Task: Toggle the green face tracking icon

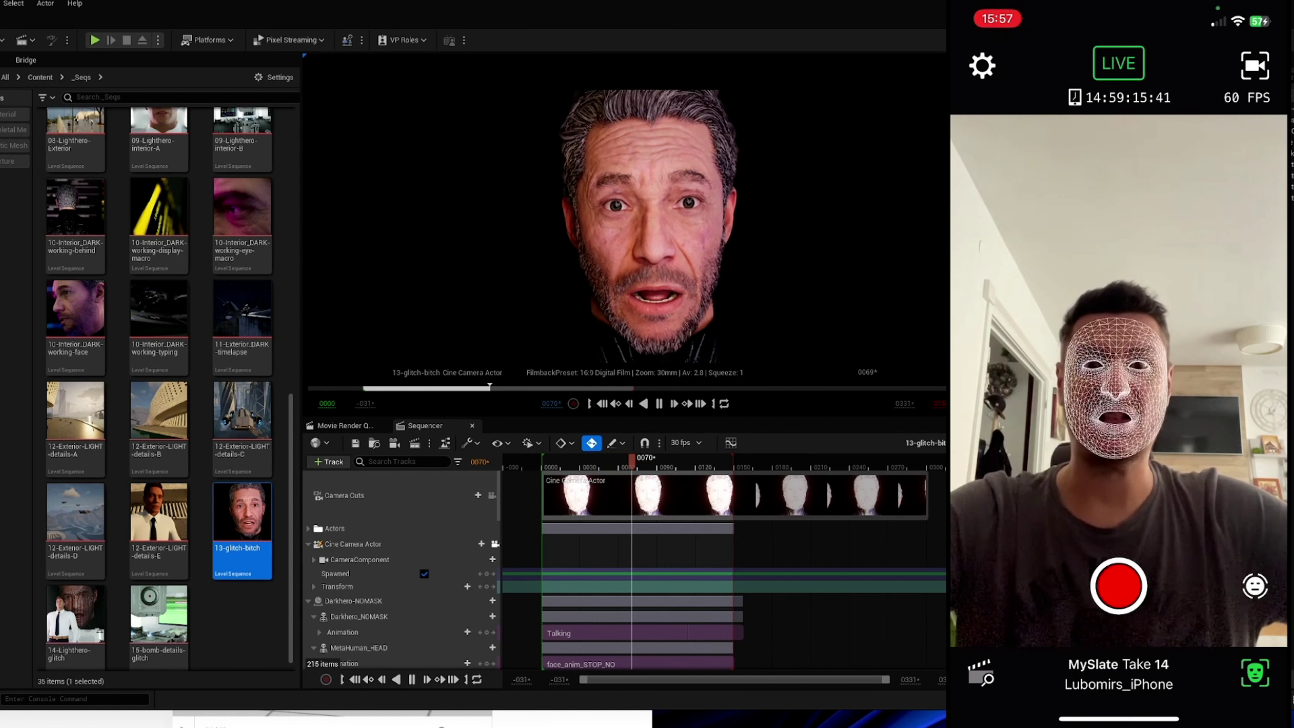Action: point(1255,673)
